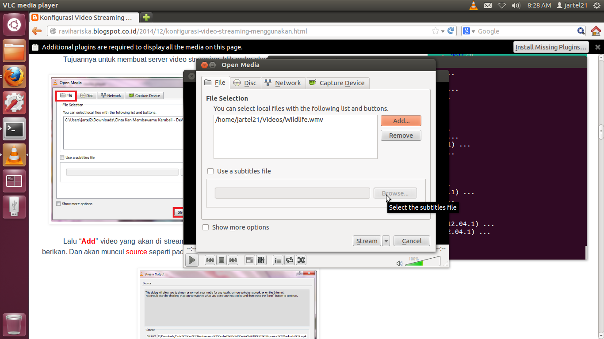Go back in Firefox
This screenshot has height=339, width=604.
point(37,31)
